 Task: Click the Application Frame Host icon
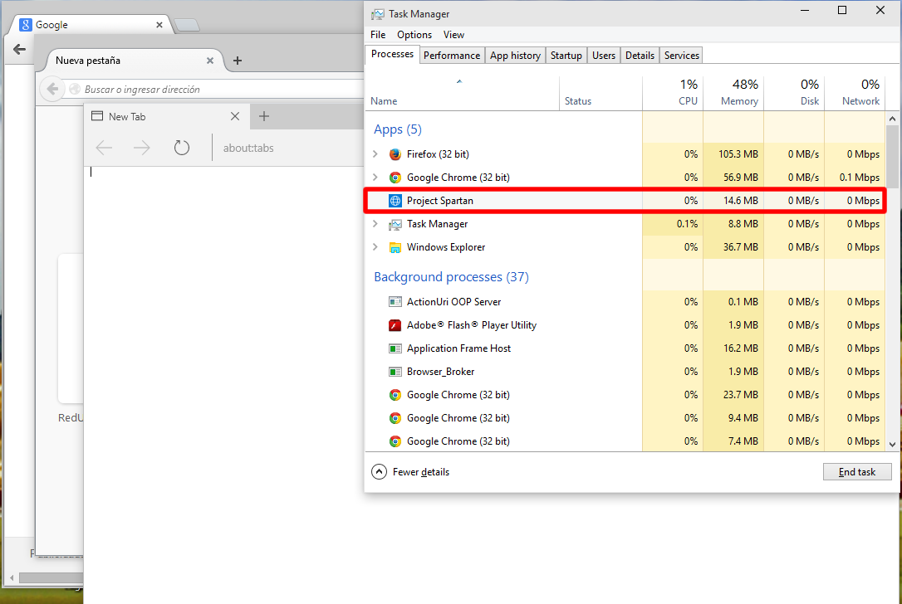tap(395, 348)
